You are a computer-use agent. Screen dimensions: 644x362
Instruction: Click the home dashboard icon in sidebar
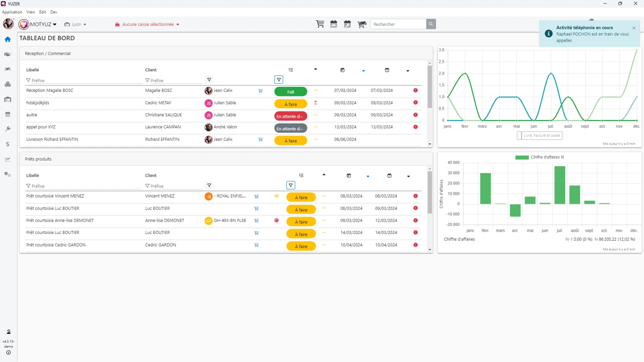click(x=8, y=40)
